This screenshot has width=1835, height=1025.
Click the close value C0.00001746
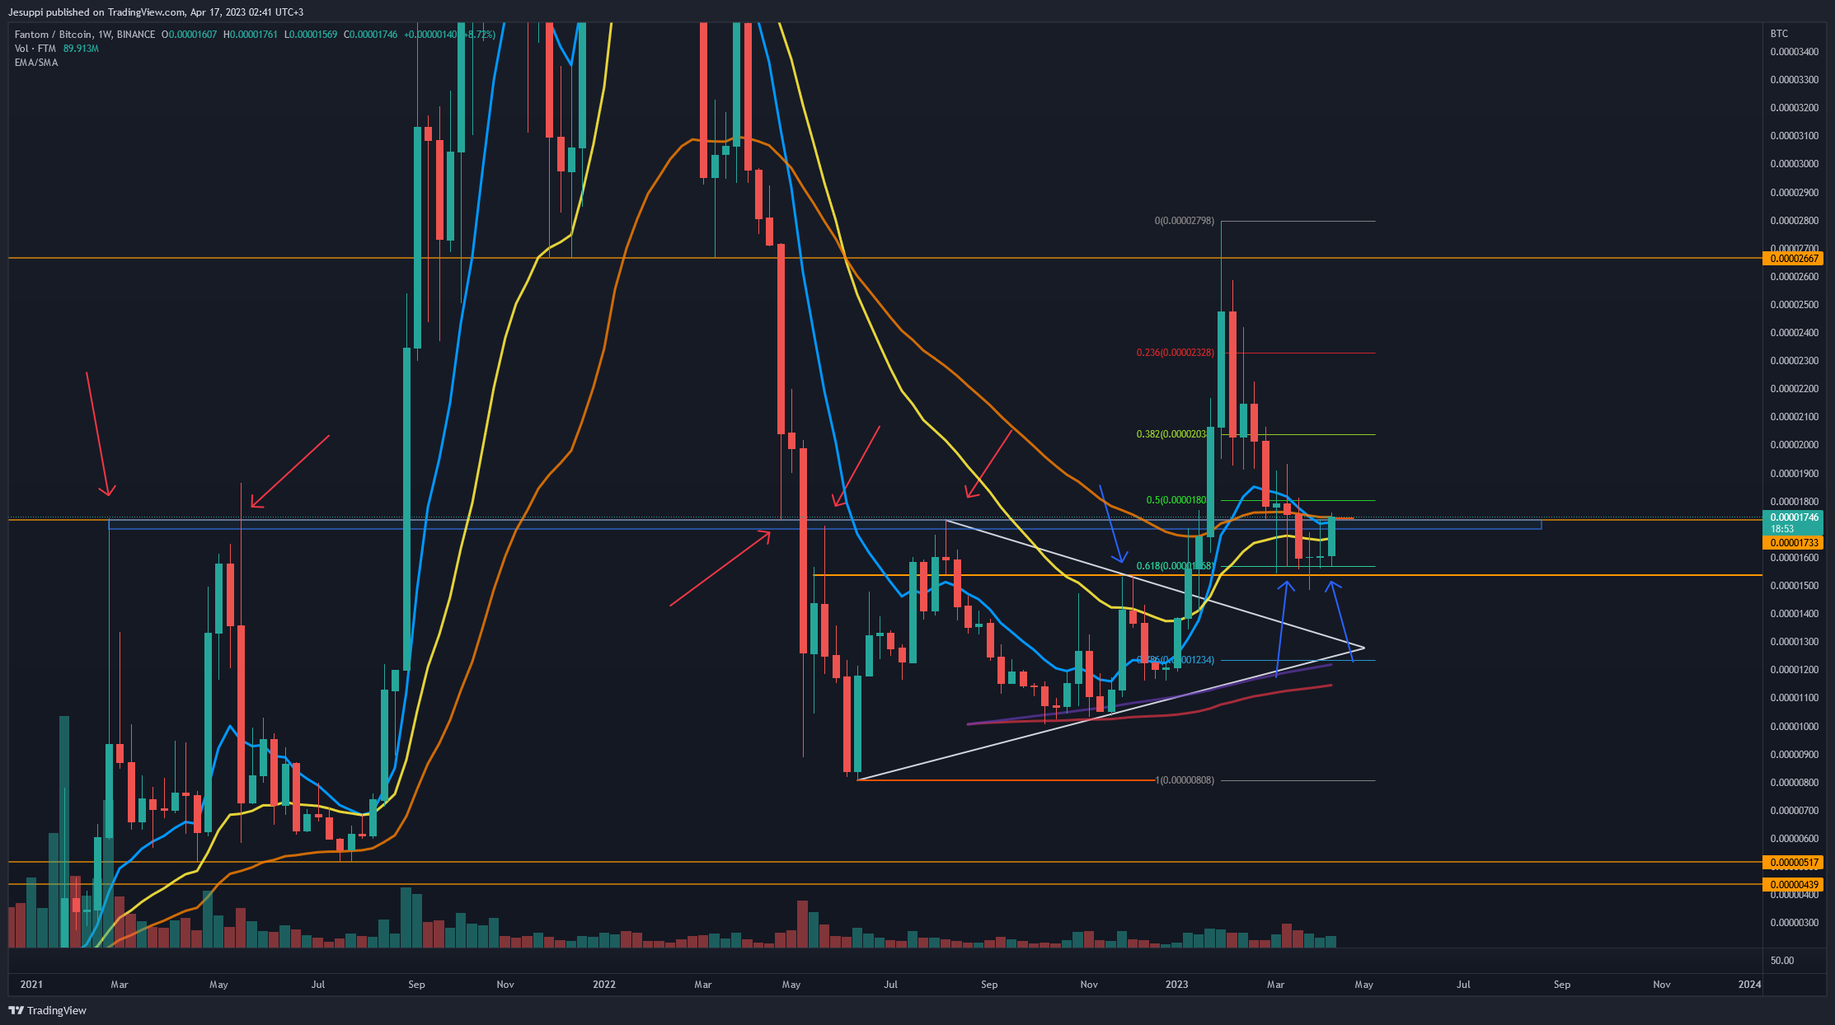[x=370, y=35]
